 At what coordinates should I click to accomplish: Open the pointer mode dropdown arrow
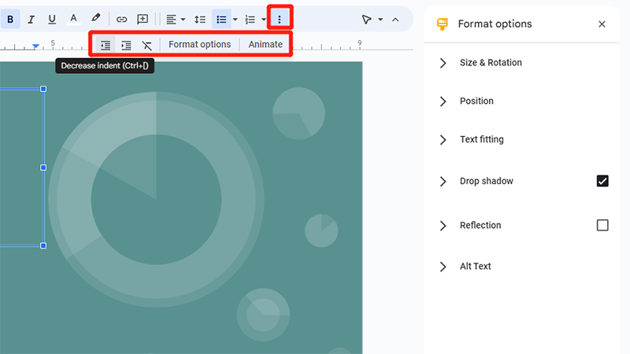380,19
